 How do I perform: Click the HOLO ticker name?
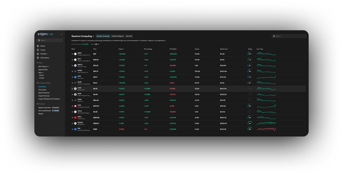(80, 111)
